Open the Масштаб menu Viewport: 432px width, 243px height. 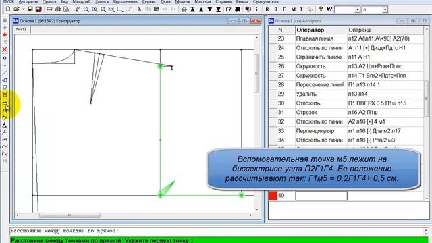82,1
